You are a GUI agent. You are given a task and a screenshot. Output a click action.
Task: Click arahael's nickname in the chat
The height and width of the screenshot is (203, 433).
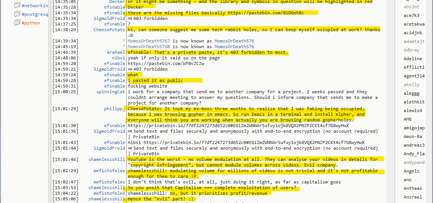coord(116,52)
